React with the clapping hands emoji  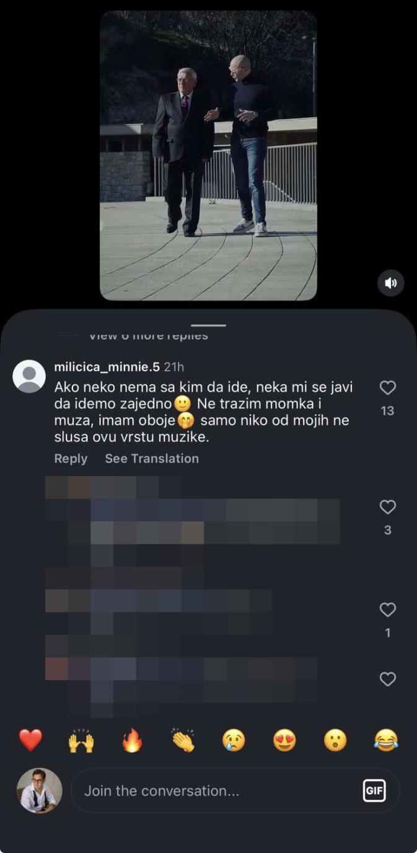coord(183,740)
